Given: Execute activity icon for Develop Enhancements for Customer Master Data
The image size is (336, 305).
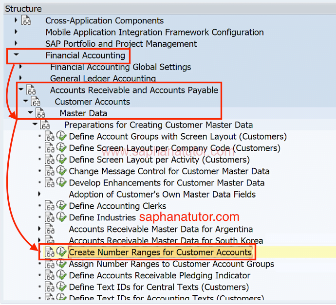Looking at the screenshot, I should (x=61, y=182).
